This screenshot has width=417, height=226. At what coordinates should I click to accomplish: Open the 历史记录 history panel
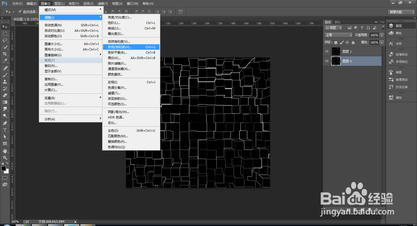[x=398, y=87]
